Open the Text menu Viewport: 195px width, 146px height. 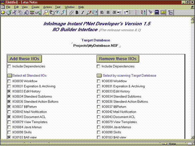58,7
